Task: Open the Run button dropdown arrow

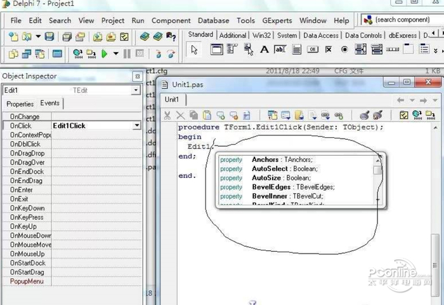Action: (115, 53)
